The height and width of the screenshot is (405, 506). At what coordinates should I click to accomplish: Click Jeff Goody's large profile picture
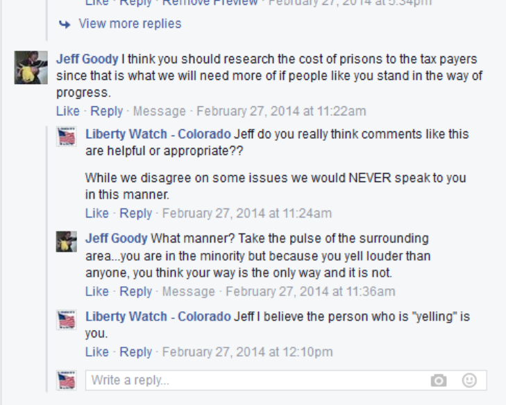(x=31, y=67)
